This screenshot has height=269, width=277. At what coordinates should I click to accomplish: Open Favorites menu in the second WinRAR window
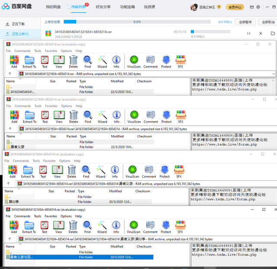[x=52, y=106]
